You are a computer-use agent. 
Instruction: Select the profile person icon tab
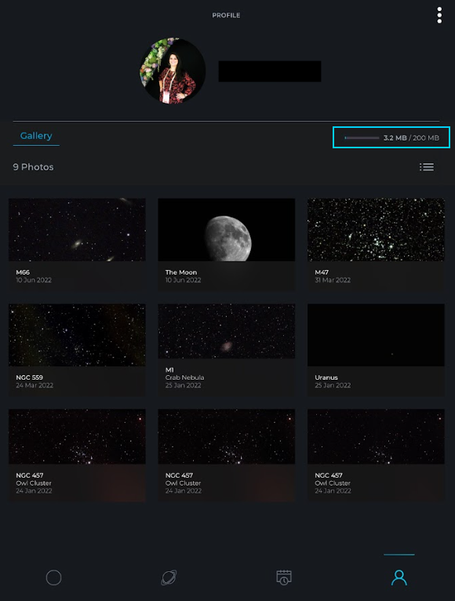(x=399, y=577)
